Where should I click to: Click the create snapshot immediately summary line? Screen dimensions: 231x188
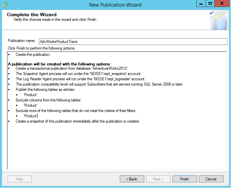click(x=78, y=121)
